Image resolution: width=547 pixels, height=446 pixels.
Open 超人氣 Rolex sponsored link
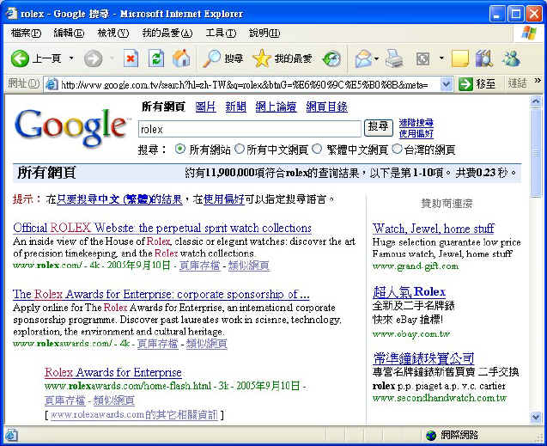(x=409, y=292)
